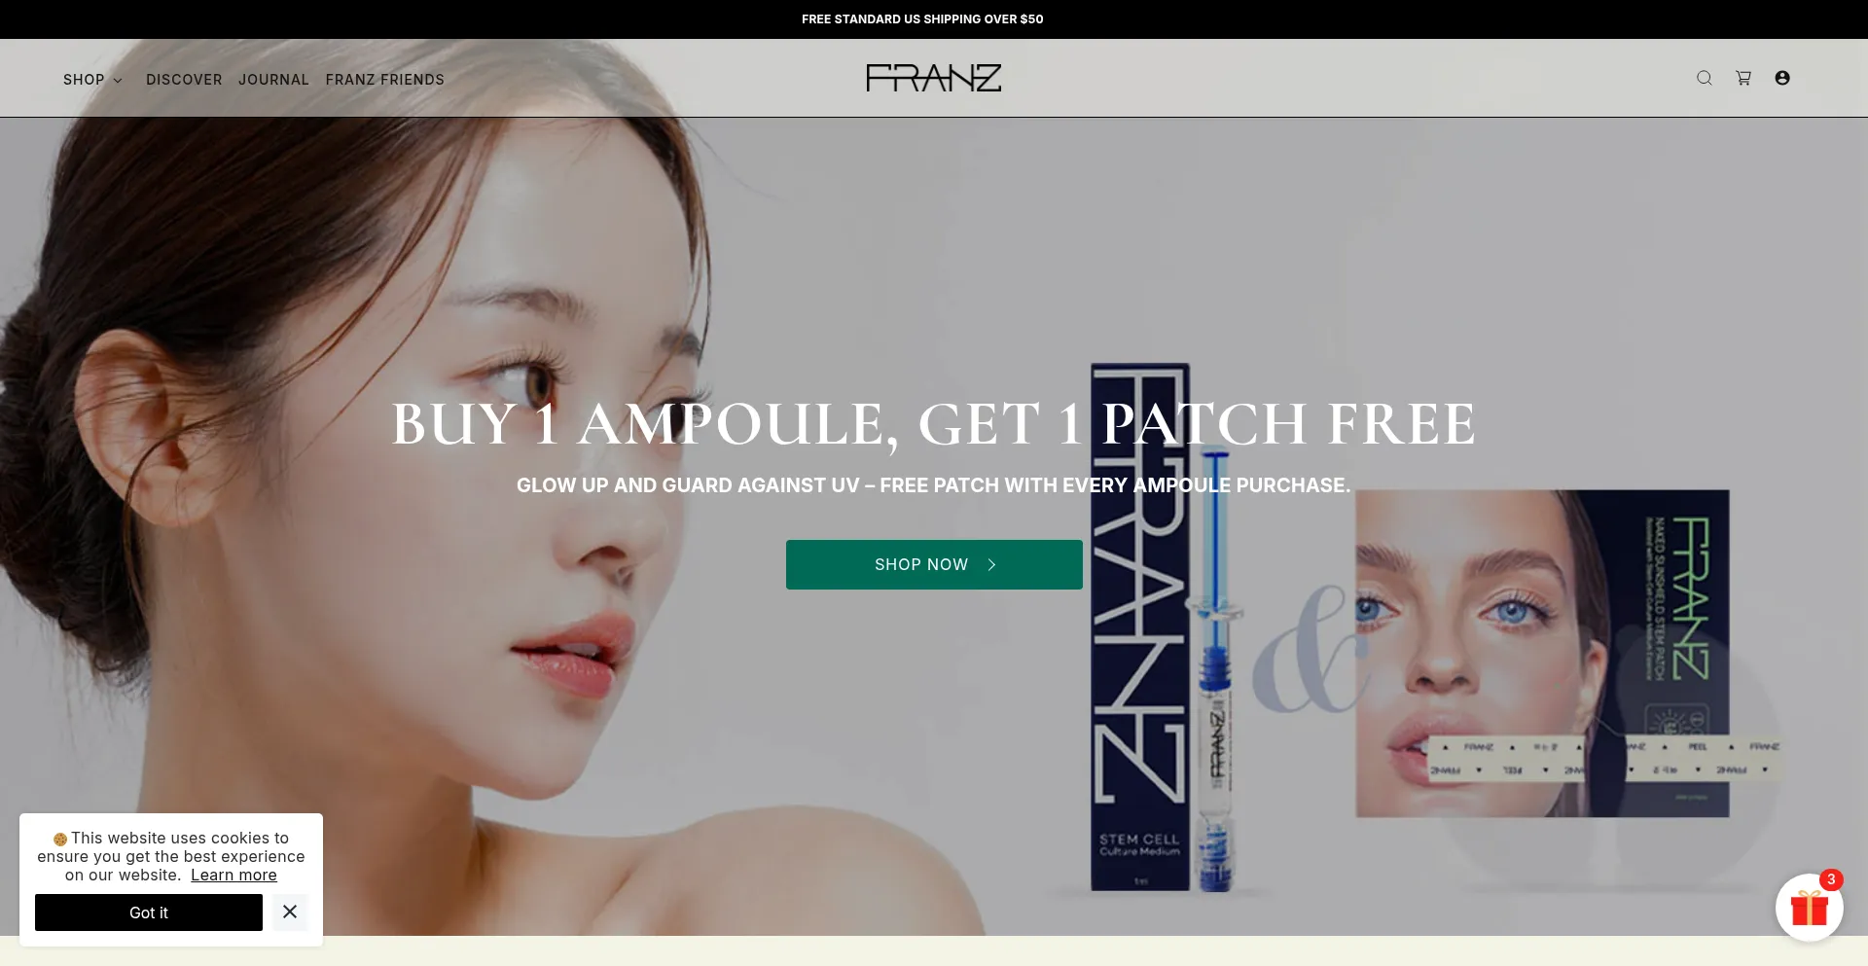Click the notification badge showing 3

(1831, 879)
